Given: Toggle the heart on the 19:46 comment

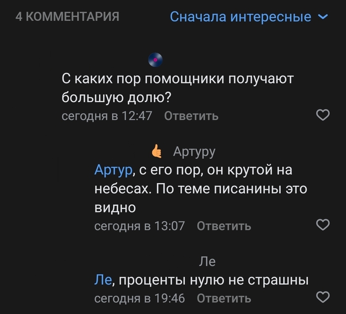Looking at the screenshot, I should pos(322,297).
